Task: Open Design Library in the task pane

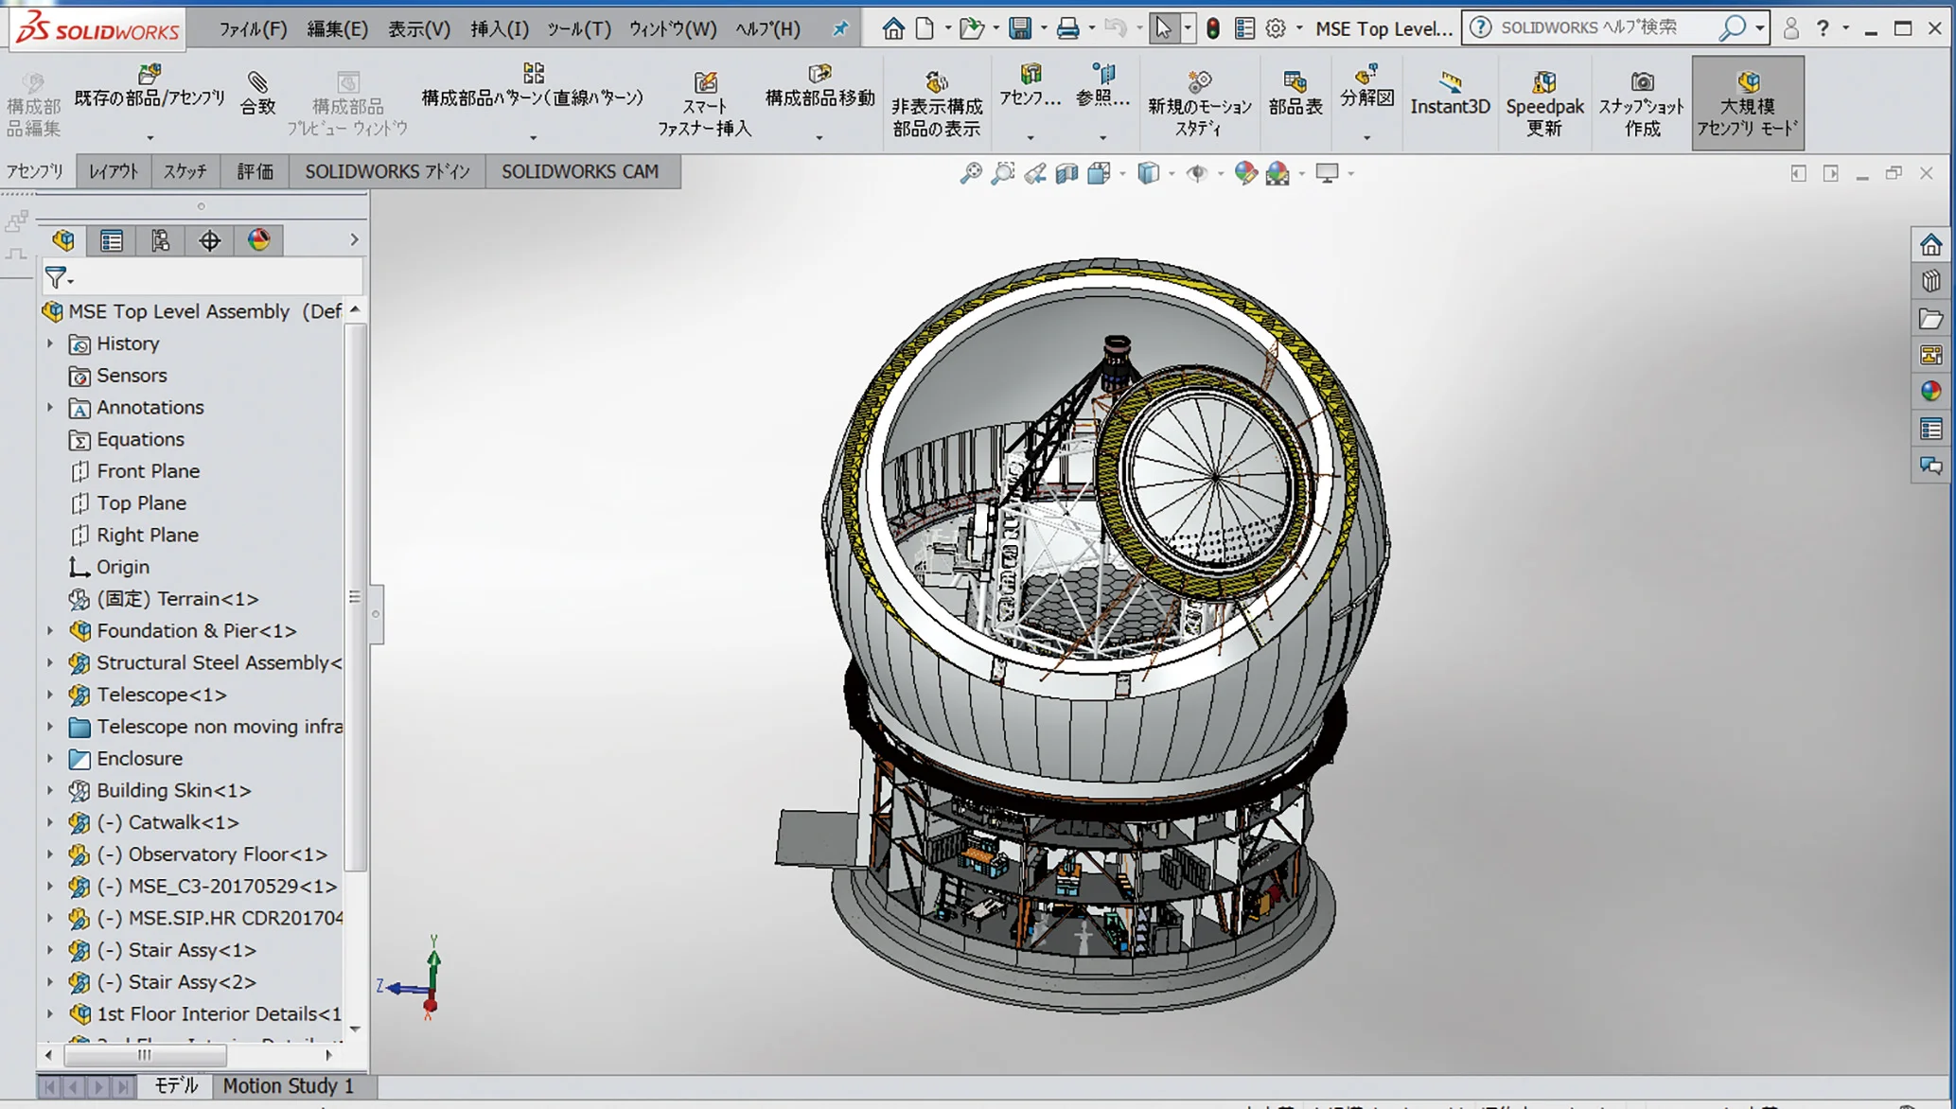Action: click(1930, 282)
